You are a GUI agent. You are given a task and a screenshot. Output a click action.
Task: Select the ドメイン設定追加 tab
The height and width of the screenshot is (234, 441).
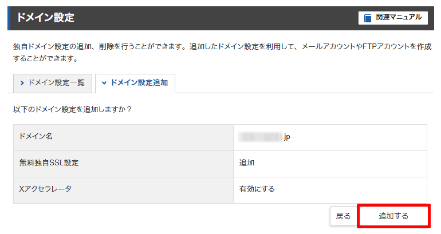click(135, 83)
